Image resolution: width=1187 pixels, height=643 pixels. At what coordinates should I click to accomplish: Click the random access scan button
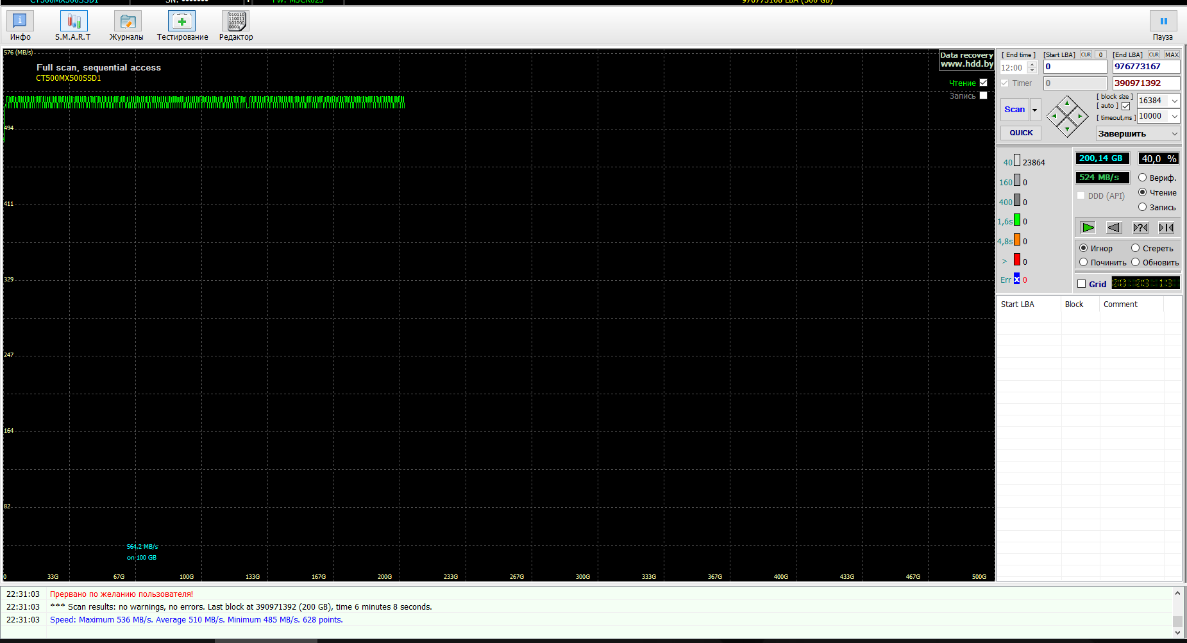pyautogui.click(x=1141, y=228)
